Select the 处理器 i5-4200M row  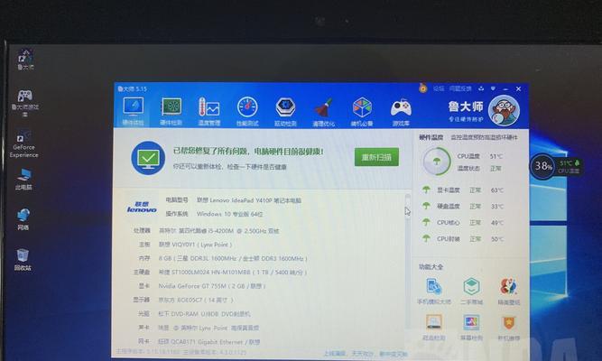coord(206,231)
